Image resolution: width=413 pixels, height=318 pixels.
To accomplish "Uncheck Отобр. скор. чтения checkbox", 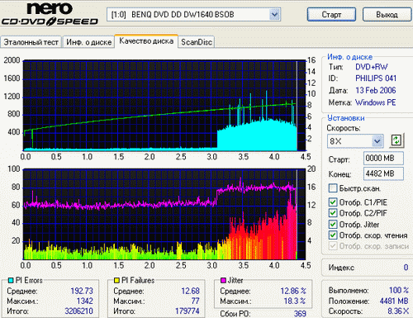I will 333,235.
